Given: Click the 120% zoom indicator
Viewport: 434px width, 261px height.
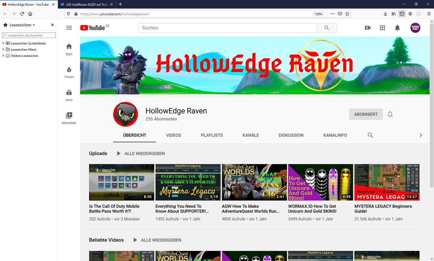Looking at the screenshot, I should tap(318, 14).
